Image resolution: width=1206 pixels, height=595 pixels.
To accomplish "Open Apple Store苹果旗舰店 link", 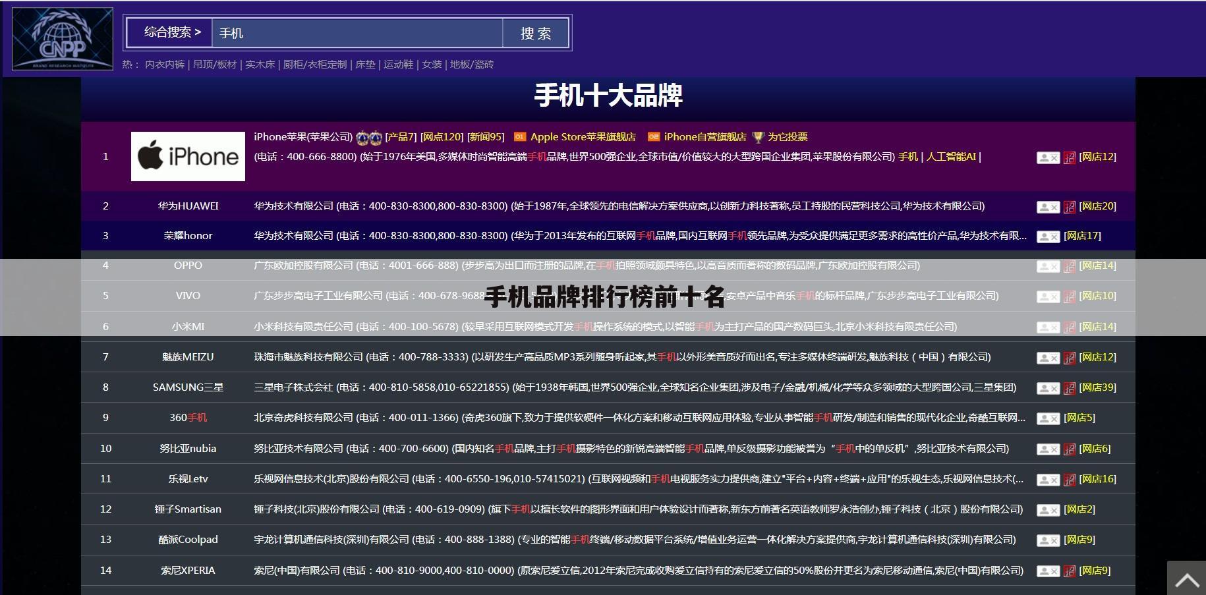I will (583, 137).
